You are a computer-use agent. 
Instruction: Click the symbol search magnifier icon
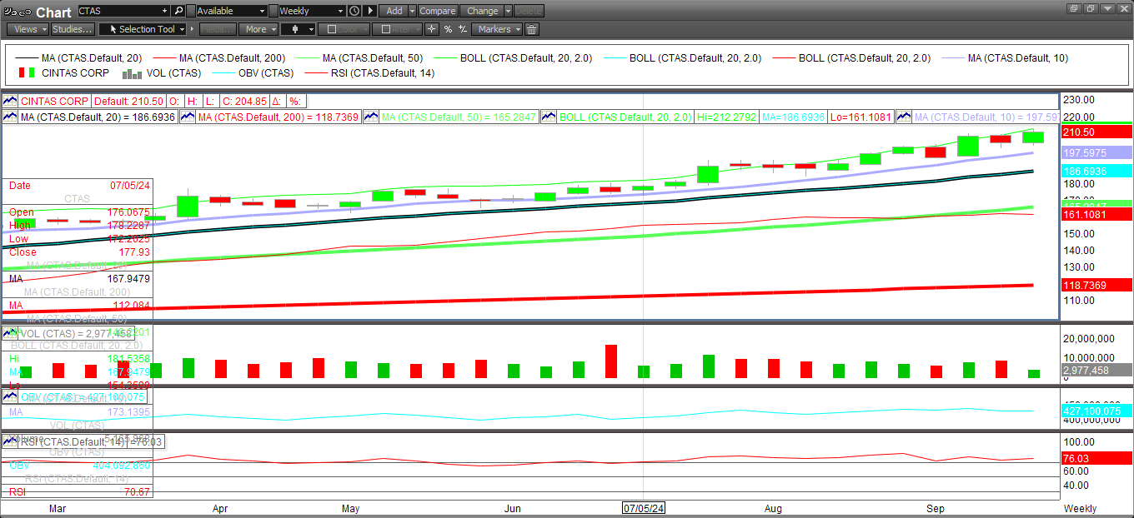(178, 11)
